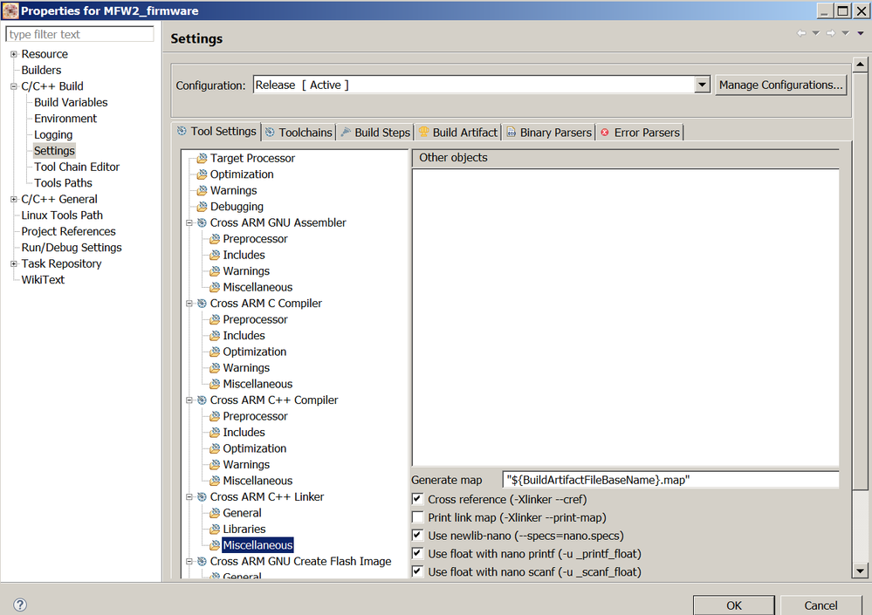Collapse Cross ARM C++ Compiler node
Viewport: 872px width, 615px height.
click(x=189, y=400)
